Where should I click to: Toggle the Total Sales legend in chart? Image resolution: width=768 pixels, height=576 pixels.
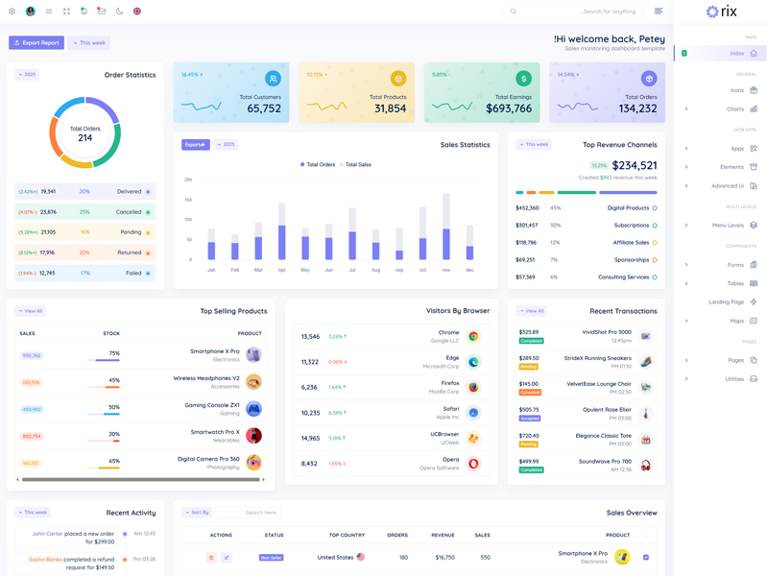point(355,164)
